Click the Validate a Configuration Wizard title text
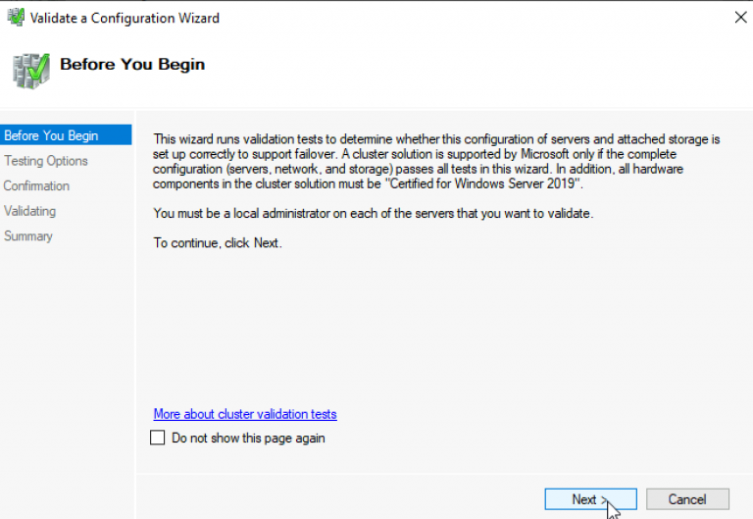 pyautogui.click(x=125, y=18)
